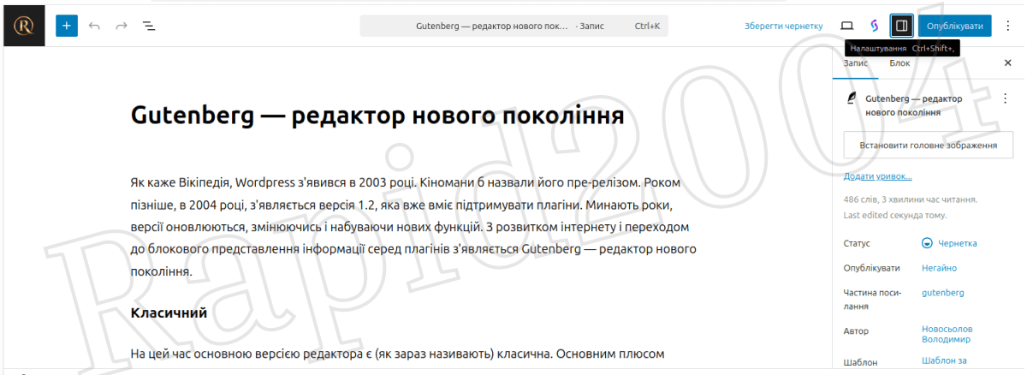Open the block inserter plus button
The height and width of the screenshot is (375, 1027).
(67, 26)
